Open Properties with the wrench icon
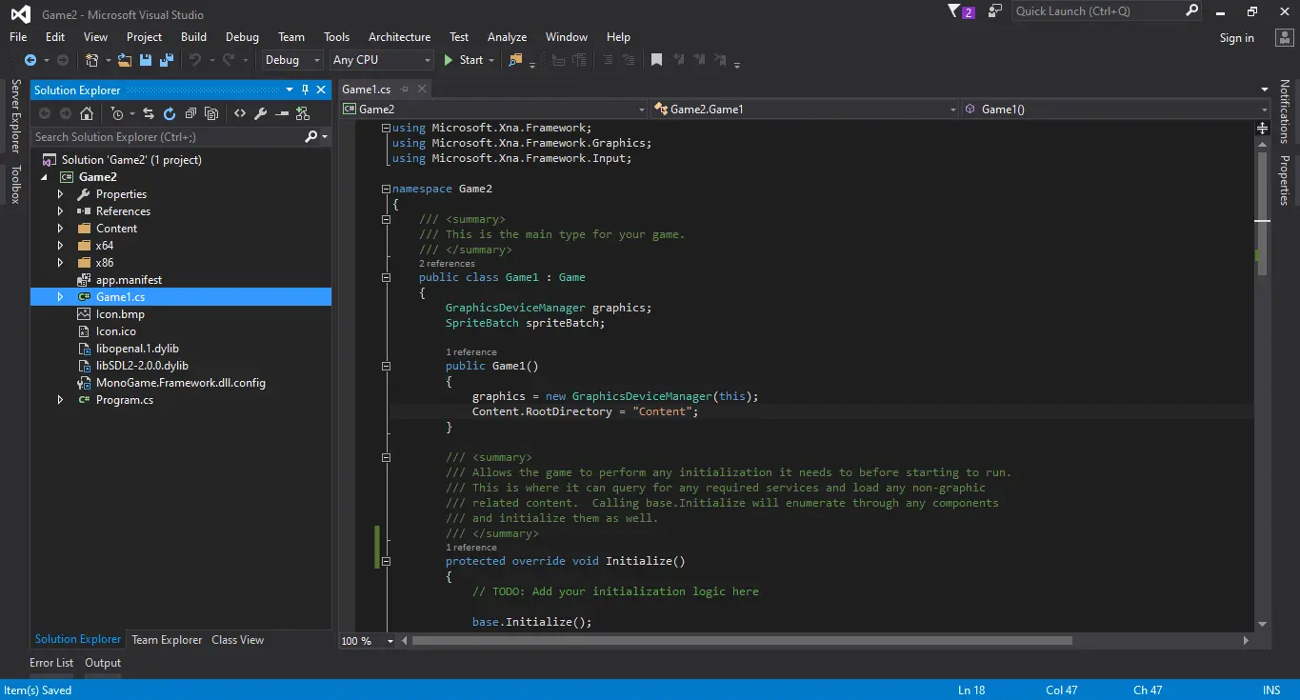This screenshot has height=700, width=1300. click(x=260, y=113)
